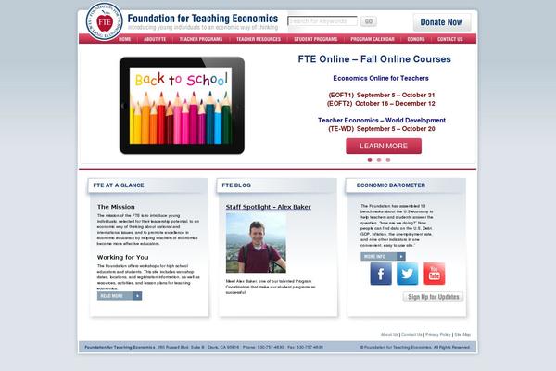This screenshot has width=556, height=371.
Task: Click the Working for You heading
Action: tap(122, 257)
